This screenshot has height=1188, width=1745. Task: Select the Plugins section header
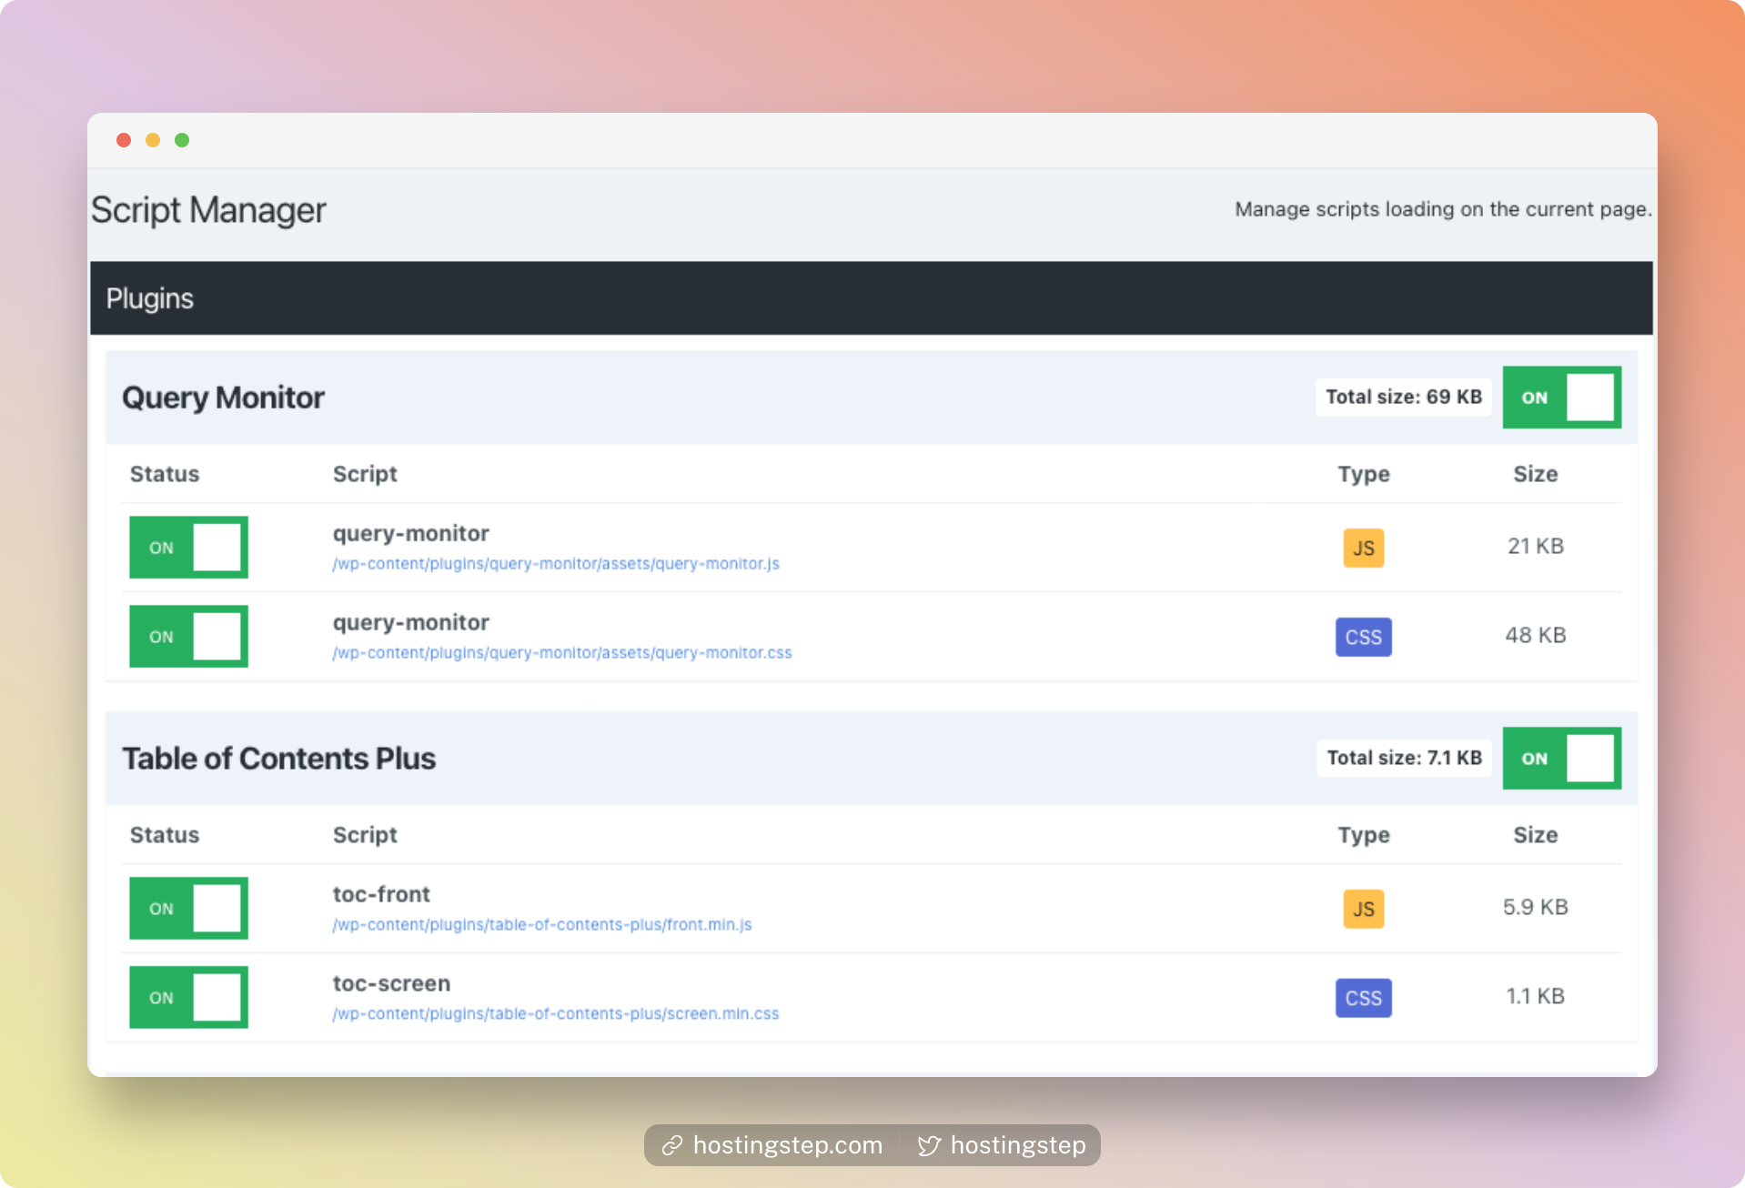click(872, 298)
